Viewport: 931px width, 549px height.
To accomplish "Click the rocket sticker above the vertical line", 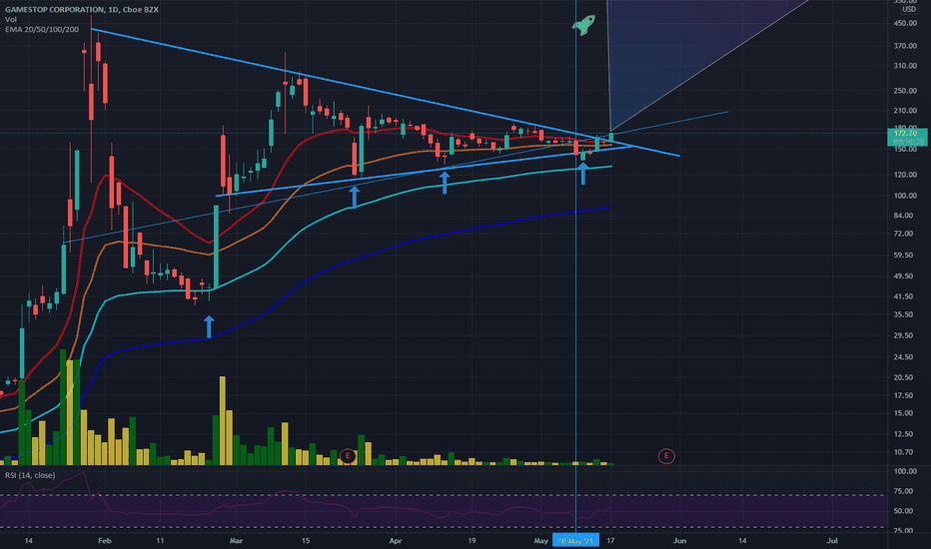I will (583, 26).
